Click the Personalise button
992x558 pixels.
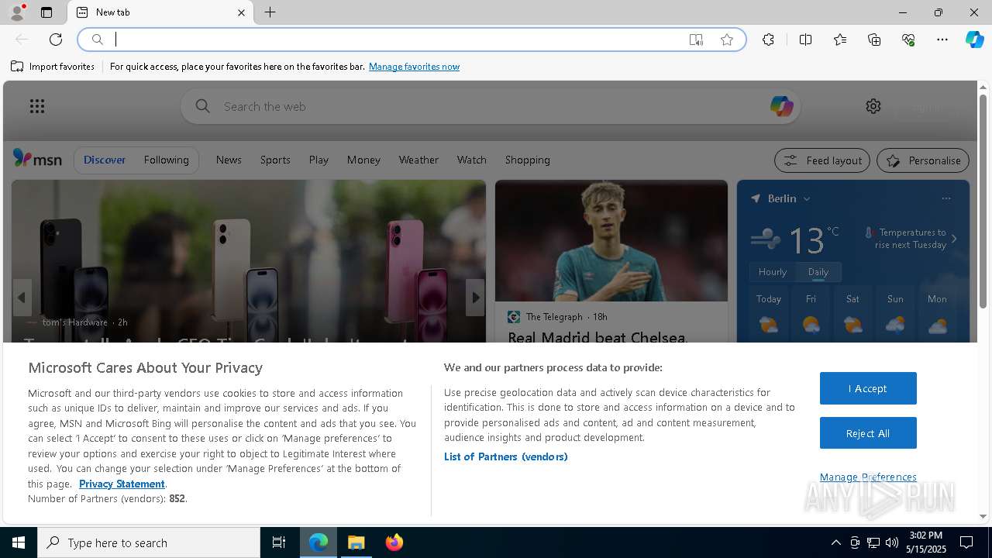[x=923, y=160]
